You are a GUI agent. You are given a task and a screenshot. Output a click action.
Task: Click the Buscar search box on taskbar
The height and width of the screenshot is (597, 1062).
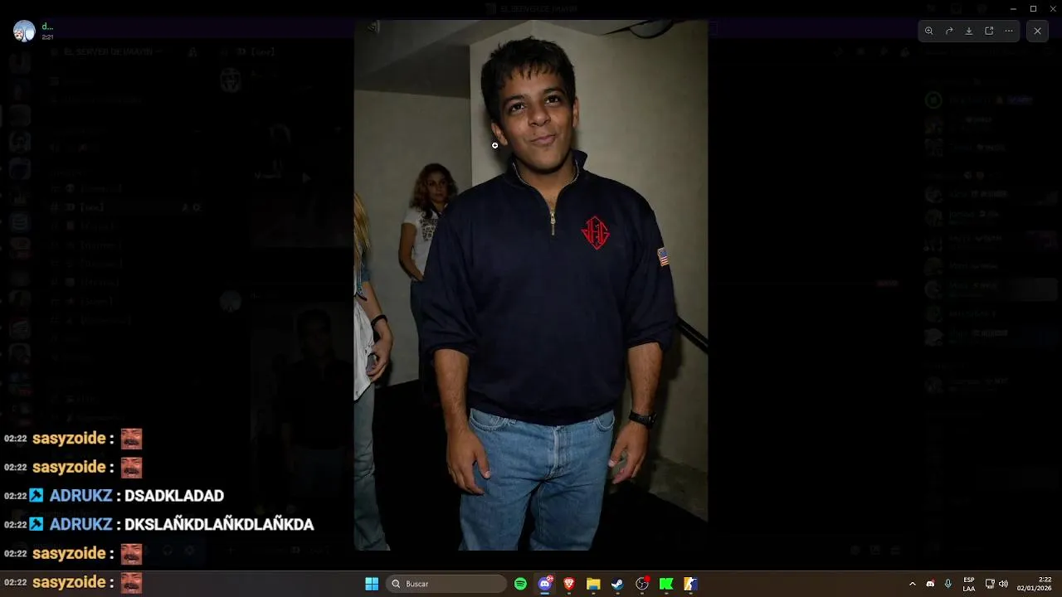click(x=448, y=584)
